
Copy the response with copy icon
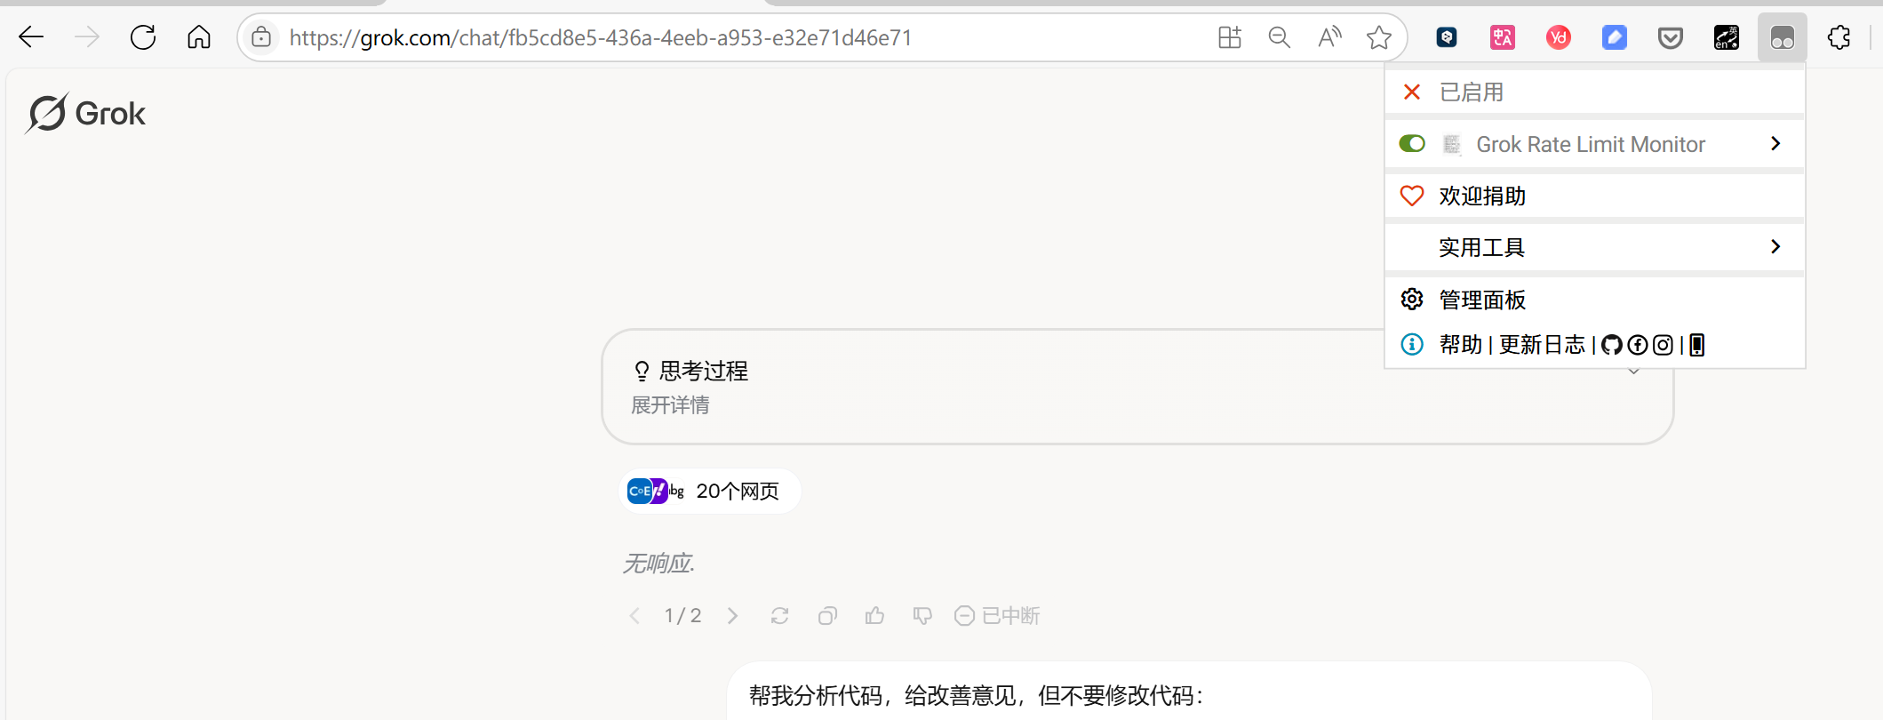click(x=827, y=616)
